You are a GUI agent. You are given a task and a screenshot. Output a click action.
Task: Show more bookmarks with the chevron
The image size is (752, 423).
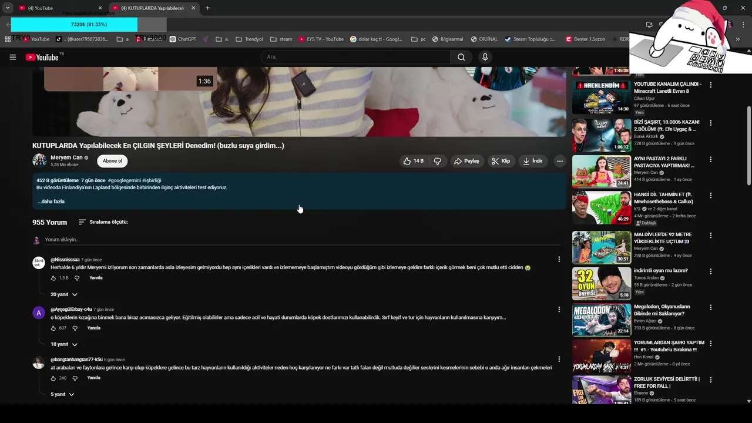pos(738,39)
